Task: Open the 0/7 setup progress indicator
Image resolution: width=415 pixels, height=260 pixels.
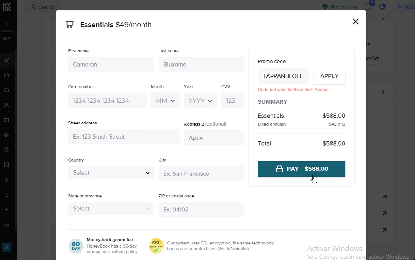Action: pos(7,39)
